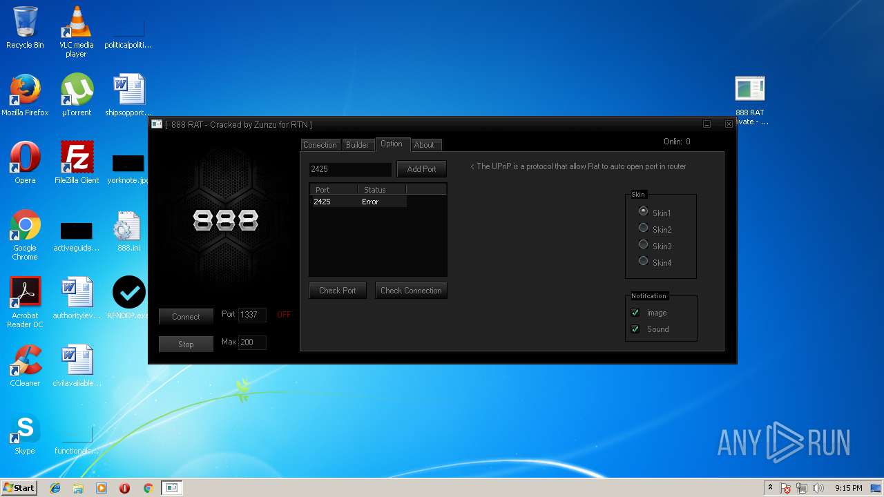Click the network tray icon
This screenshot has width=884, height=497.
coord(802,488)
